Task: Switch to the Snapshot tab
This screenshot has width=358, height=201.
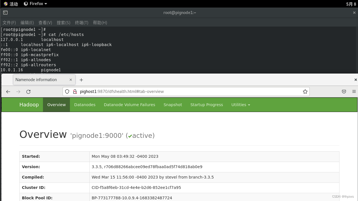Action: click(x=173, y=105)
